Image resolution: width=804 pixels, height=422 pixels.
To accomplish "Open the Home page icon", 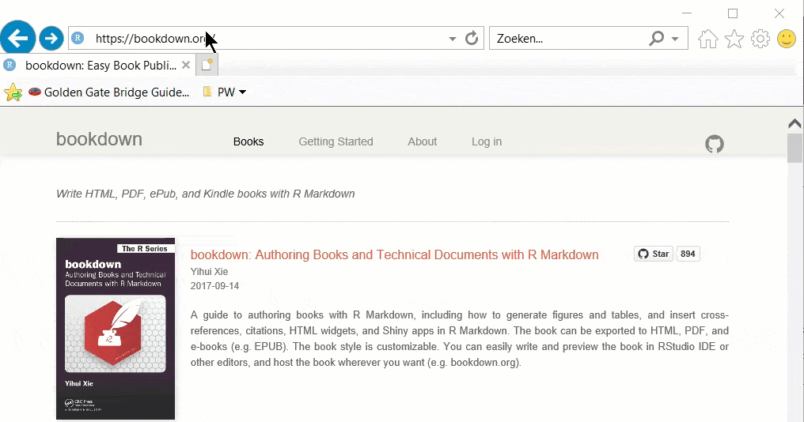I will 707,39.
